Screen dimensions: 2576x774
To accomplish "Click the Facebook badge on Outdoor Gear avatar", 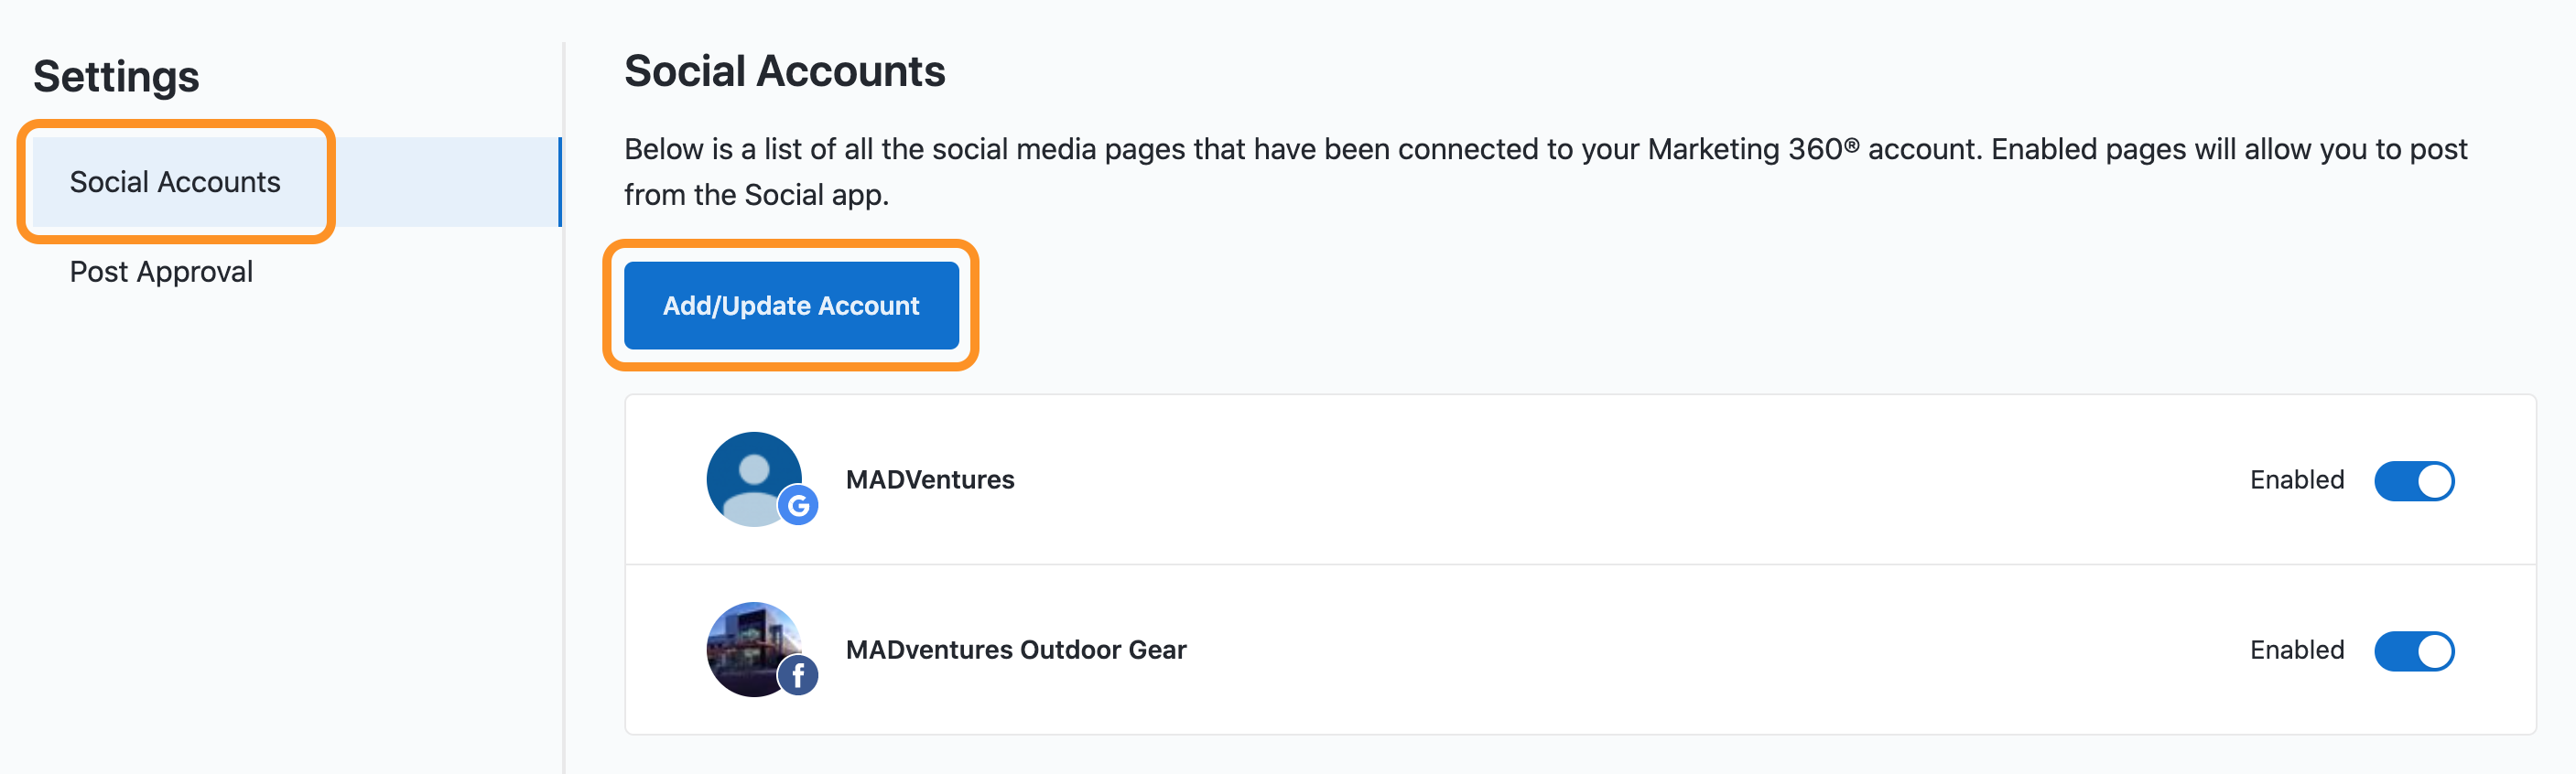I will pos(798,675).
